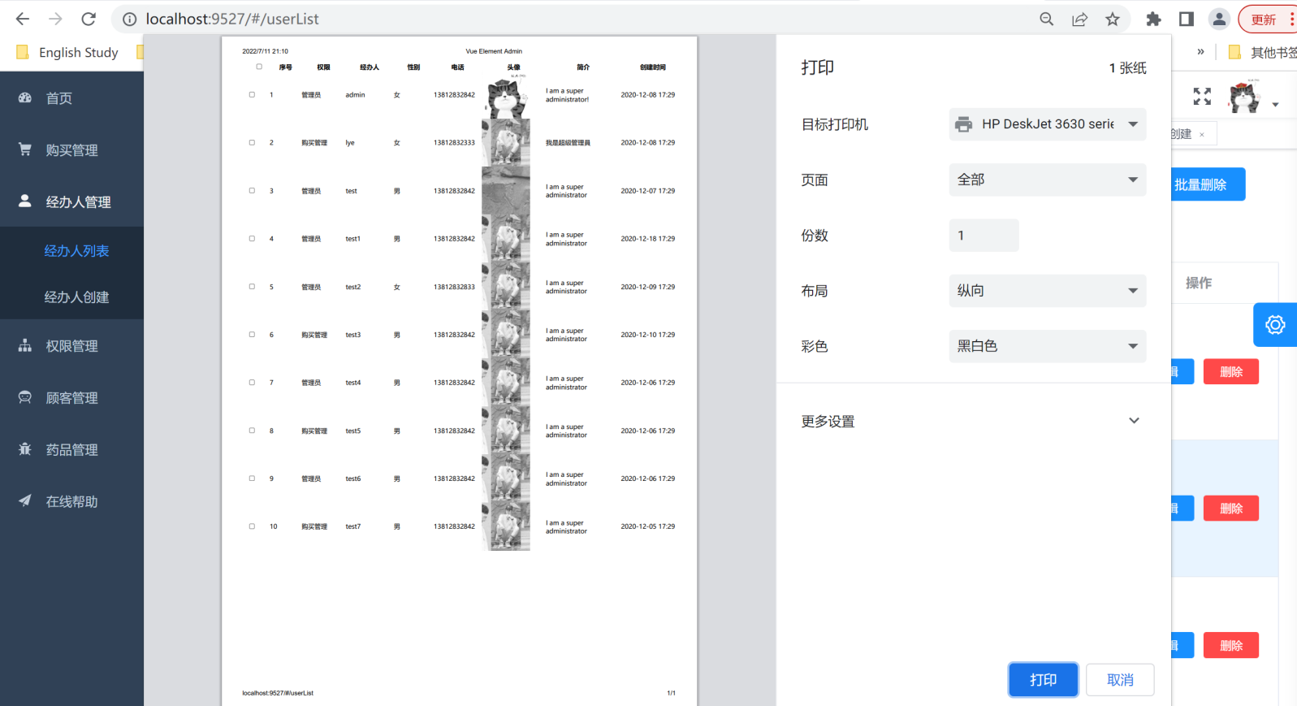Click the 份数 copies input field
The image size is (1297, 706).
coord(984,236)
